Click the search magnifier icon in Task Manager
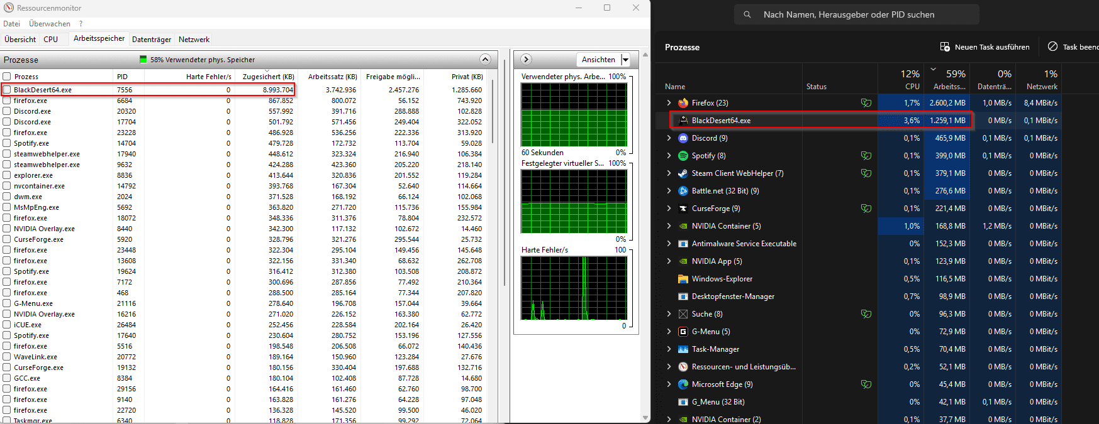The width and height of the screenshot is (1099, 424). 747,14
